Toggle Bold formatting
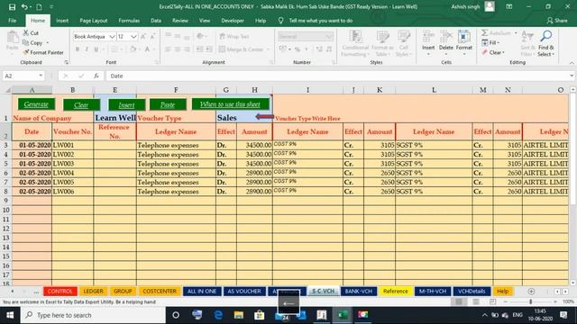This screenshot has height=324, width=577. tap(78, 49)
